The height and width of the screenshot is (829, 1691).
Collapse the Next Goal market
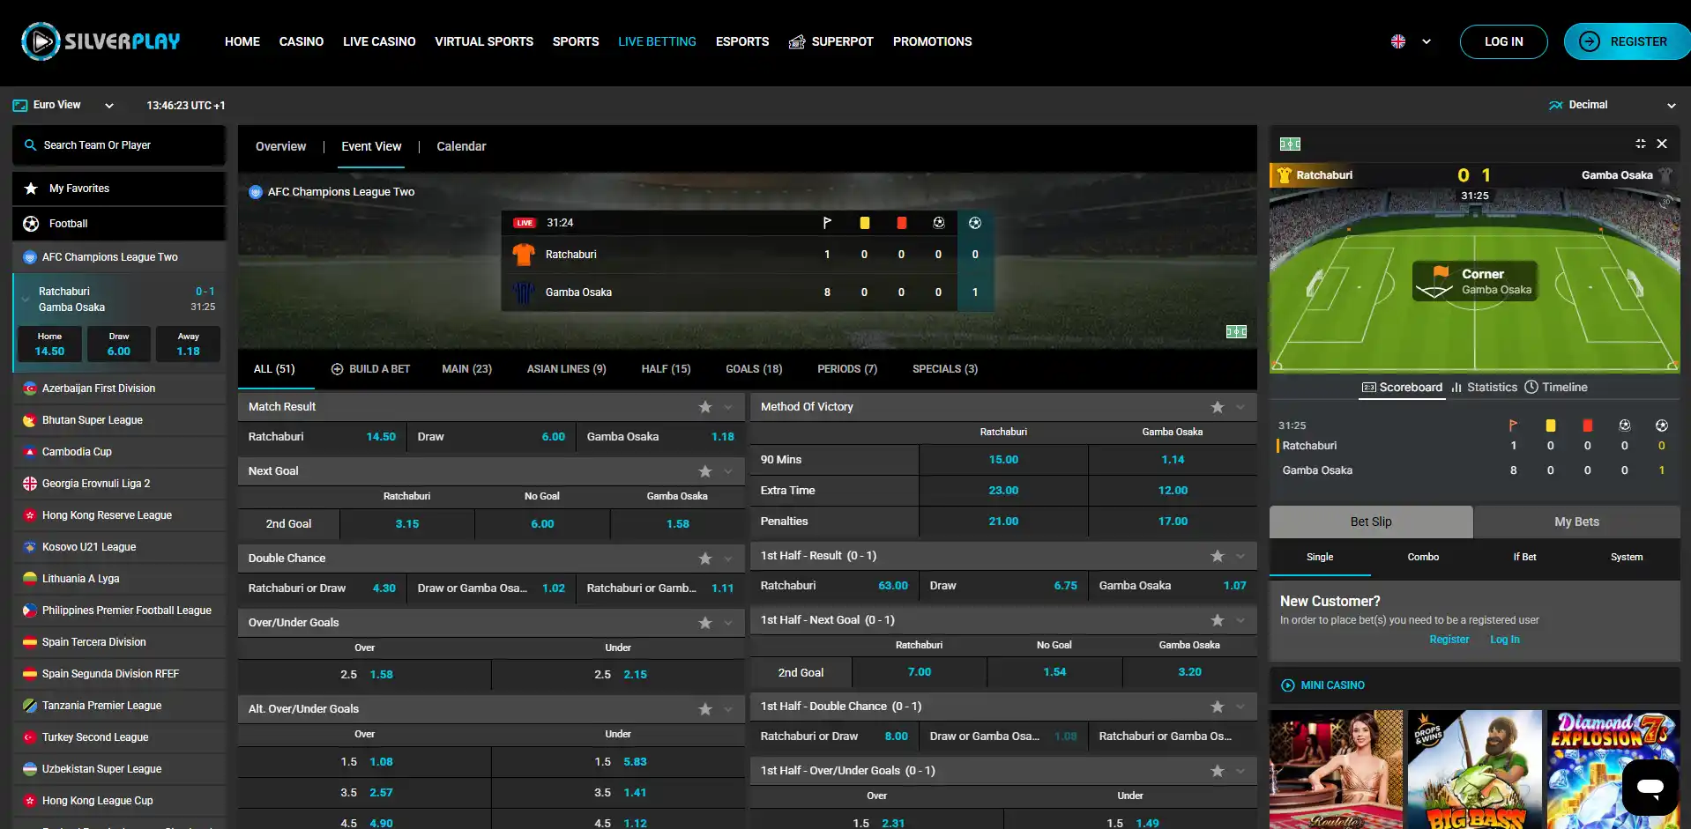728,471
